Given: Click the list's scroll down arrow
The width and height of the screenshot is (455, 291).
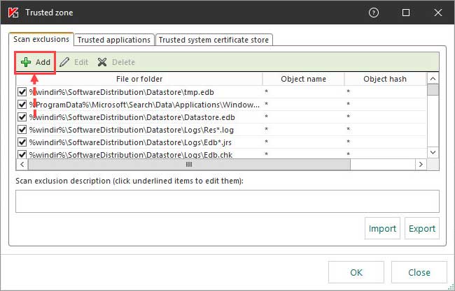Looking at the screenshot, I should [x=433, y=152].
